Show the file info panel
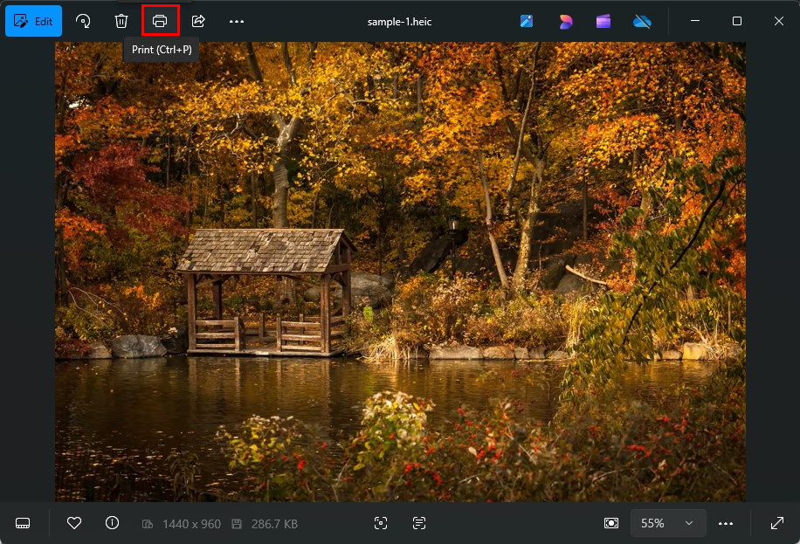Viewport: 800px width, 544px height. tap(112, 522)
